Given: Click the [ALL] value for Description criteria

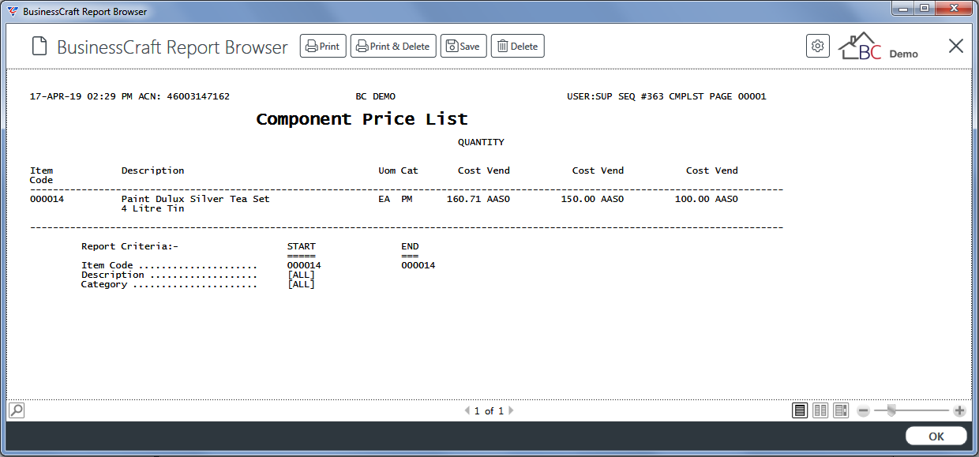Looking at the screenshot, I should point(302,275).
